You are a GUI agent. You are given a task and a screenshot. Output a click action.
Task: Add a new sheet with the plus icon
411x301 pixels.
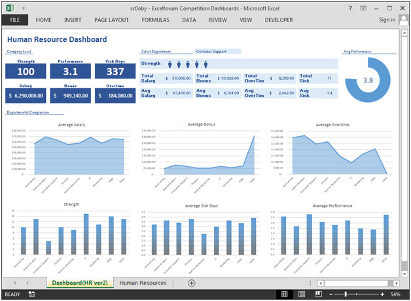(192, 283)
